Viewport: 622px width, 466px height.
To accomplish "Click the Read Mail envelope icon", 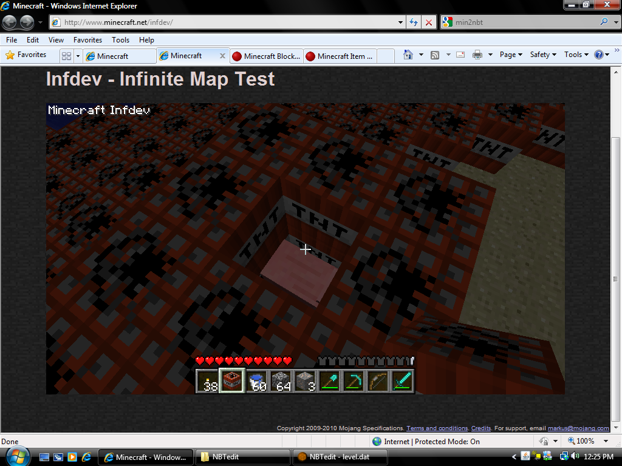I will pos(460,55).
